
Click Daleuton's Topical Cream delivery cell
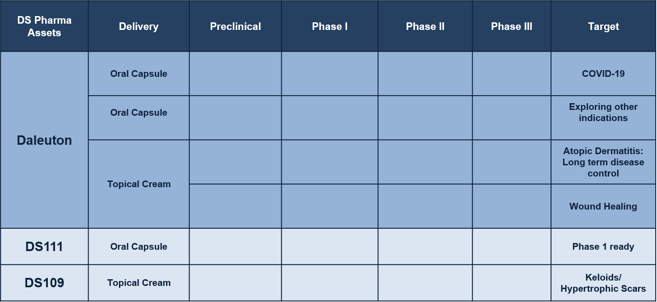pos(139,184)
